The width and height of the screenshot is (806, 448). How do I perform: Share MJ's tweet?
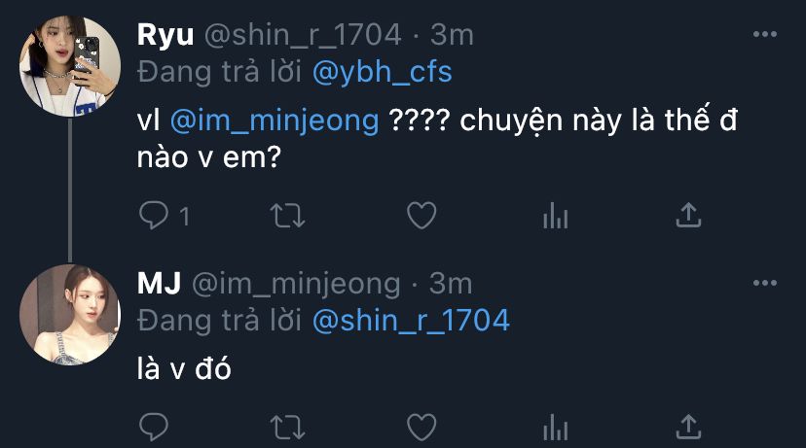tap(688, 426)
